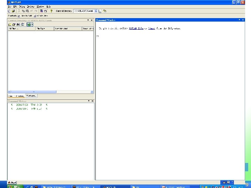This screenshot has width=251, height=188.
Task: Select the 2006/9/28 Command History entry
Action: [29, 105]
